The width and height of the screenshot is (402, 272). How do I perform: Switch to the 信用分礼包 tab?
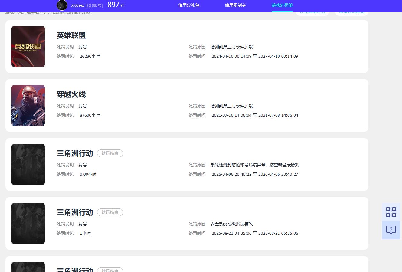pyautogui.click(x=189, y=5)
